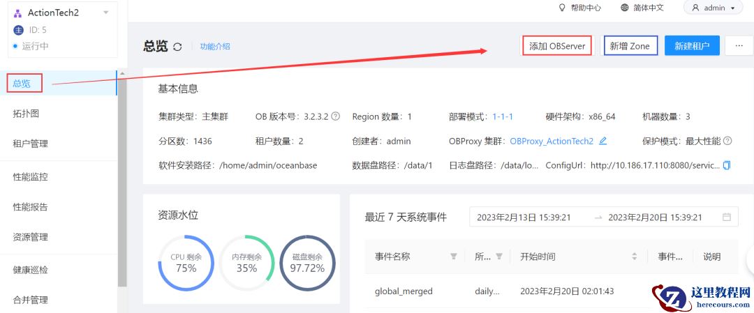The width and height of the screenshot is (754, 313).
Task: Click the start date 2023年2月13日 field
Action: pyautogui.click(x=524, y=217)
